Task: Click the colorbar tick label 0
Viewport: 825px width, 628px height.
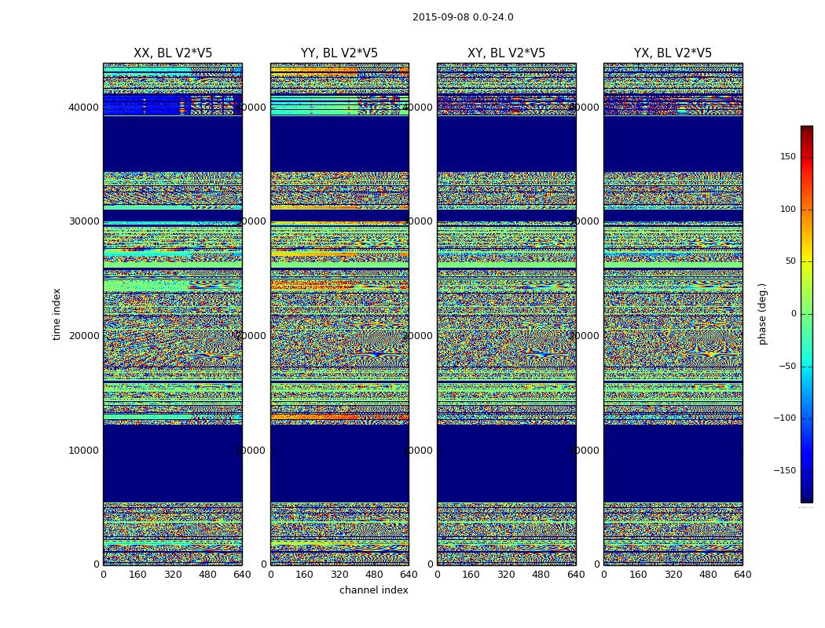Action: (x=794, y=314)
